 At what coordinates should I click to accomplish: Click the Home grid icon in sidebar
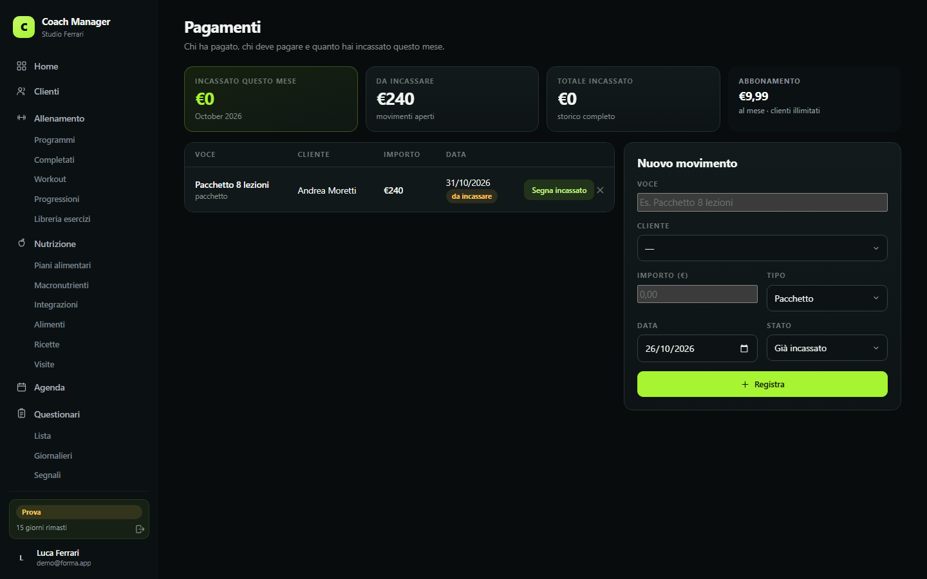pos(21,66)
